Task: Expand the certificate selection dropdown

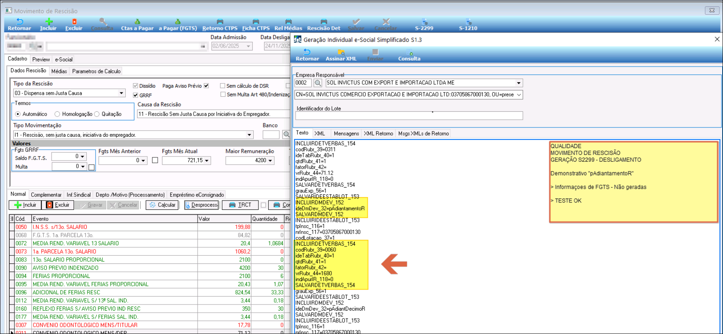Action: point(519,95)
